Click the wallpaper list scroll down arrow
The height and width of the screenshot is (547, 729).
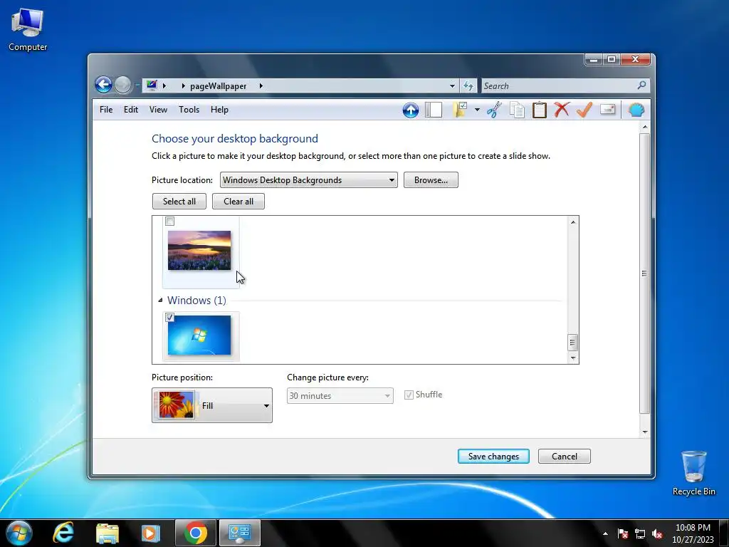573,358
